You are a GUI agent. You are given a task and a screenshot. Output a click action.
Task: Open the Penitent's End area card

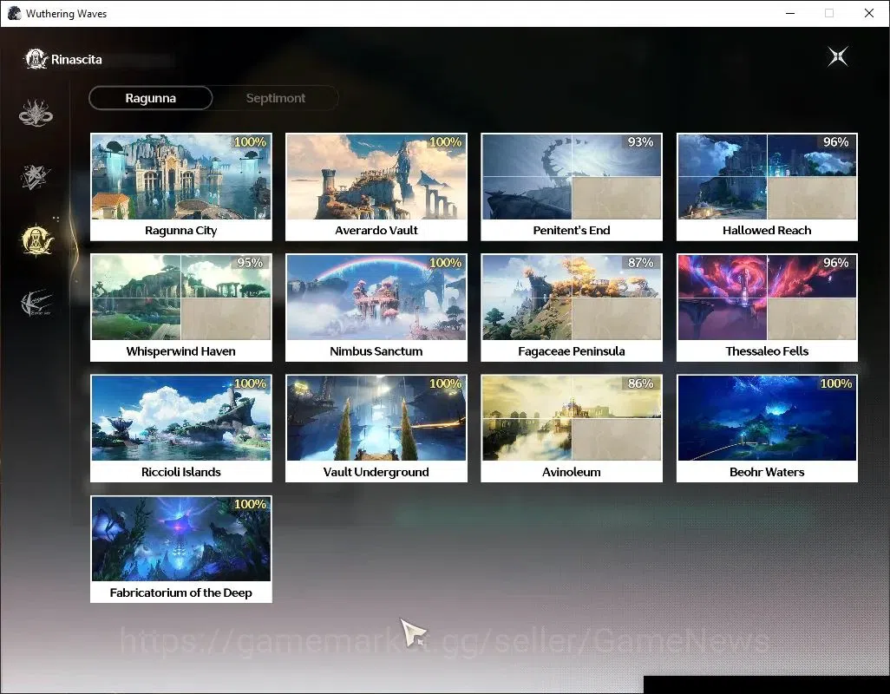click(572, 187)
